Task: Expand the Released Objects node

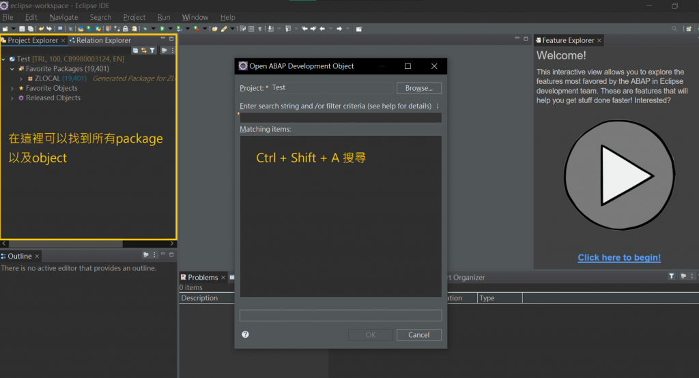Action: [x=12, y=98]
